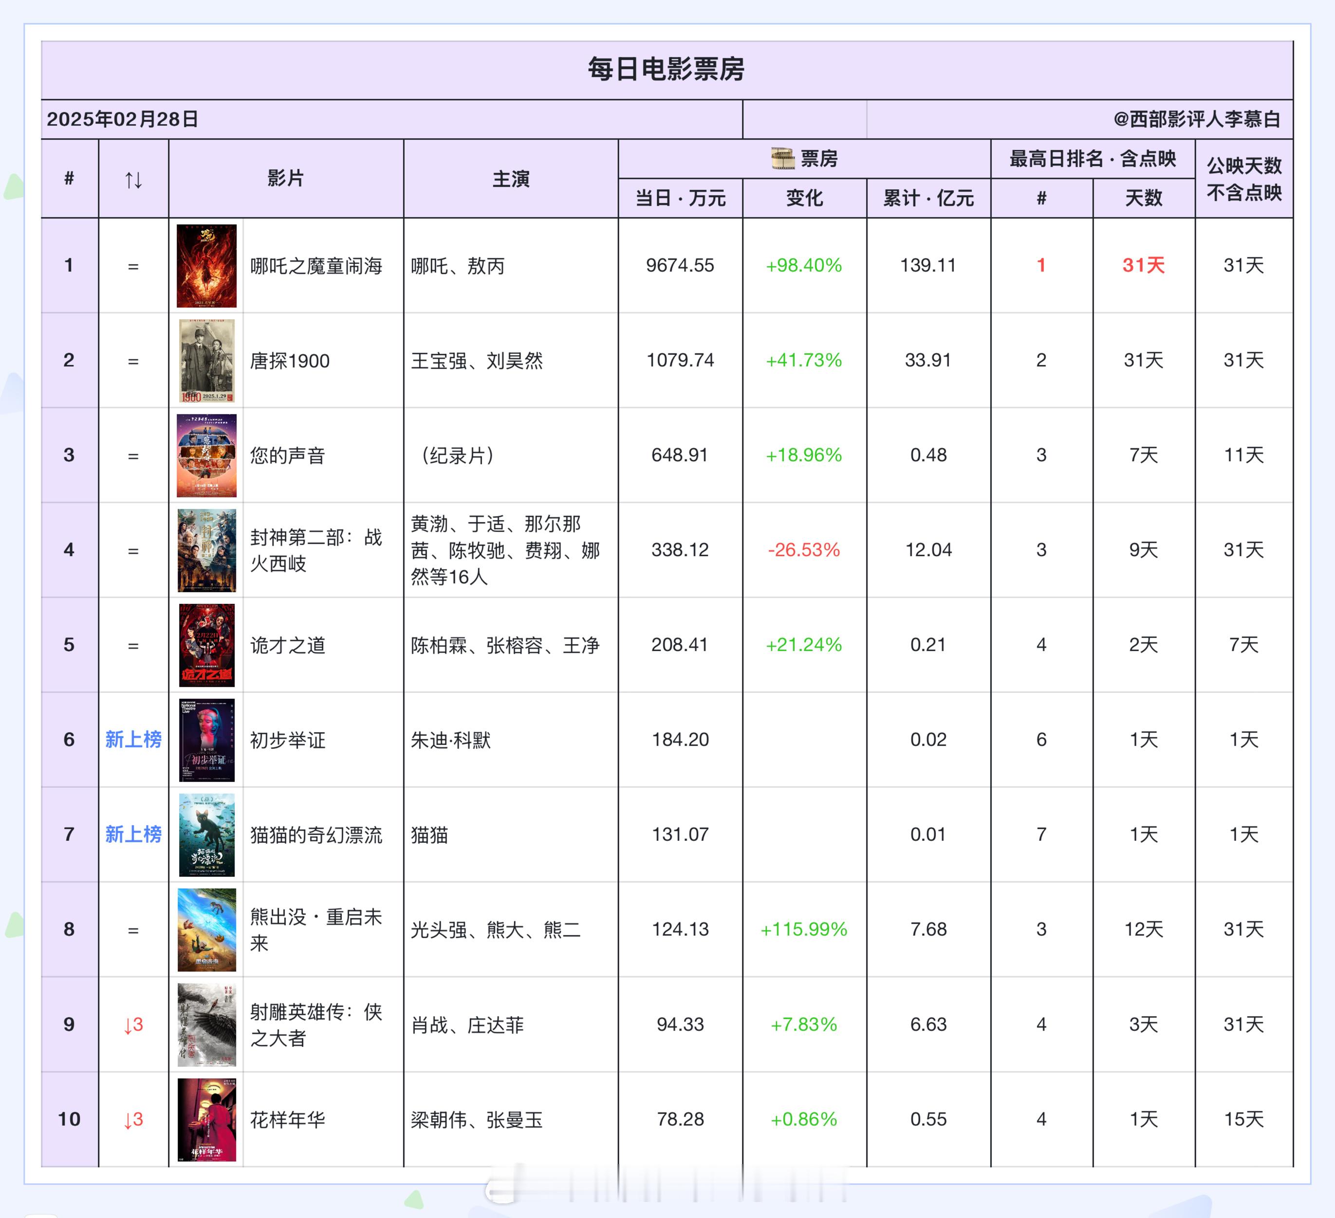Select the date 2025年02月28日
Image resolution: width=1335 pixels, height=1218 pixels.
tap(123, 119)
